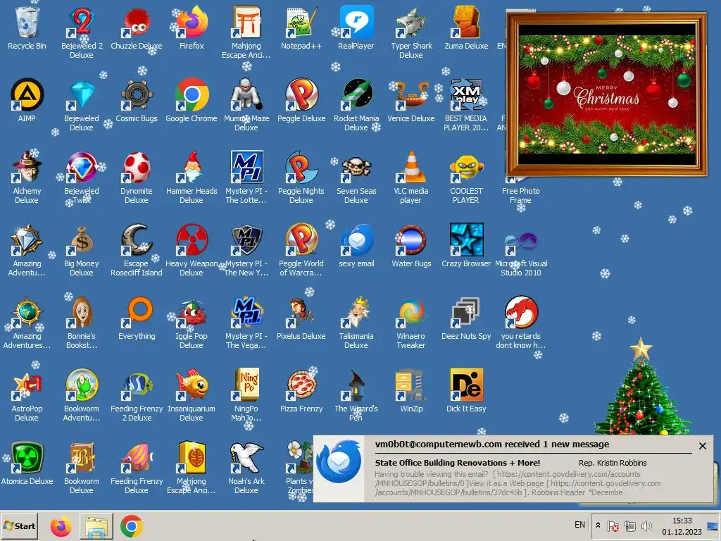This screenshot has height=541, width=721.
Task: Launch Escape Rosecliff Island moon icon
Action: tap(137, 250)
